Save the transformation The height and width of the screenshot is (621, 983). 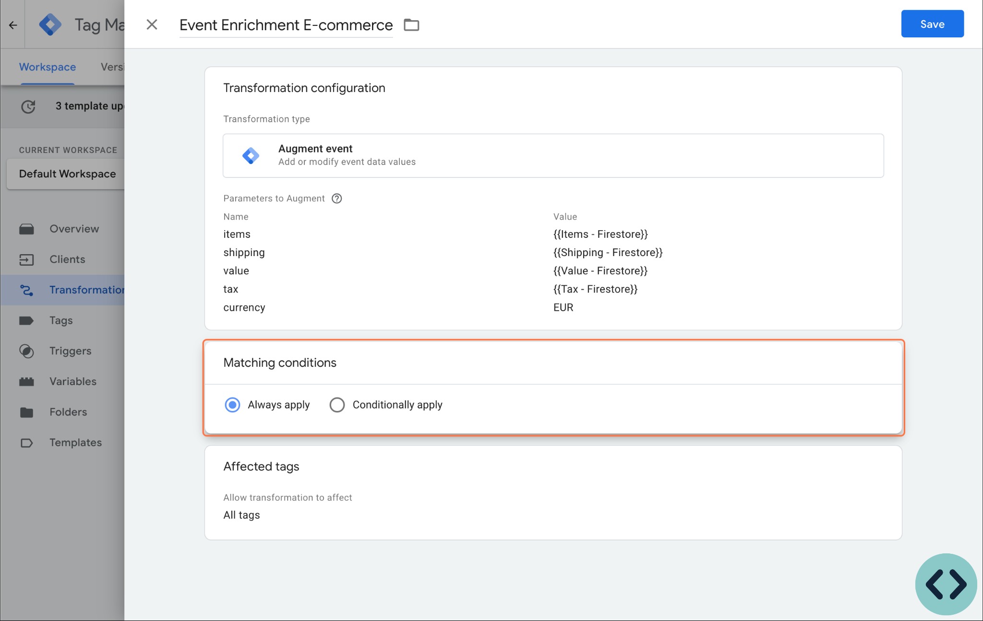tap(932, 24)
